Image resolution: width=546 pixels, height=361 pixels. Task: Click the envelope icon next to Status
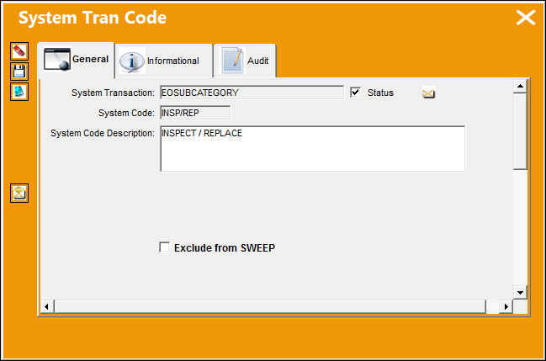pos(429,93)
